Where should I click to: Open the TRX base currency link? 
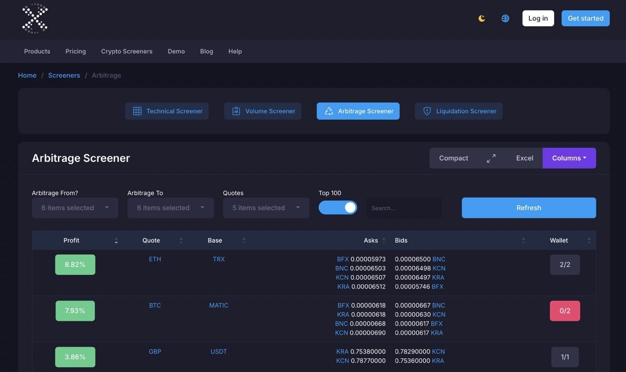(219, 259)
